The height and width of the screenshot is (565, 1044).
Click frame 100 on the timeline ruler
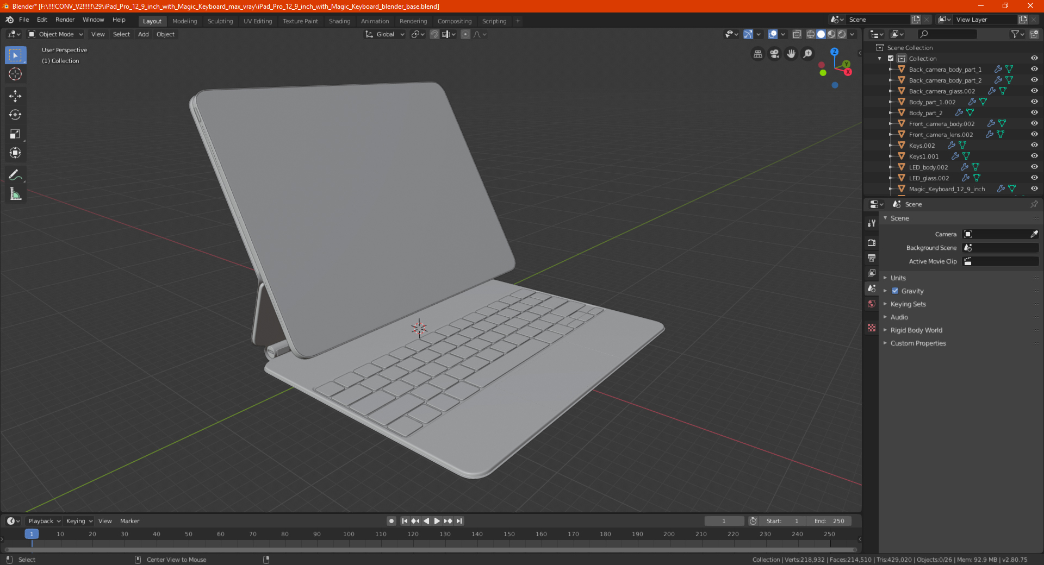tap(349, 534)
